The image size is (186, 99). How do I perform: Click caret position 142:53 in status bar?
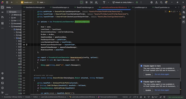click(x=125, y=97)
